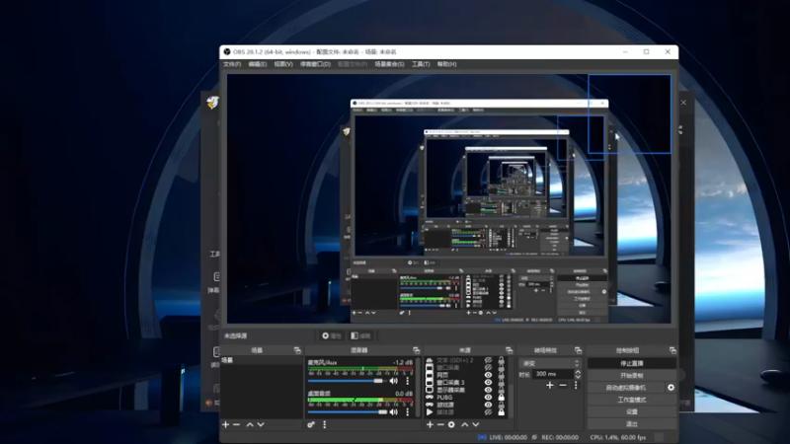Hide the 显示器采集 source
This screenshot has width=790, height=444.
coord(488,390)
